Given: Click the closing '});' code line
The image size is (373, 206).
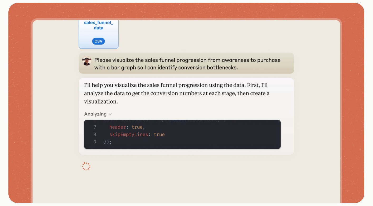Looking at the screenshot, I should tap(108, 142).
